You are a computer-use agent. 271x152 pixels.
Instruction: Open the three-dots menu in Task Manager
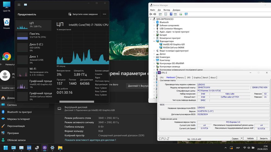[104, 14]
